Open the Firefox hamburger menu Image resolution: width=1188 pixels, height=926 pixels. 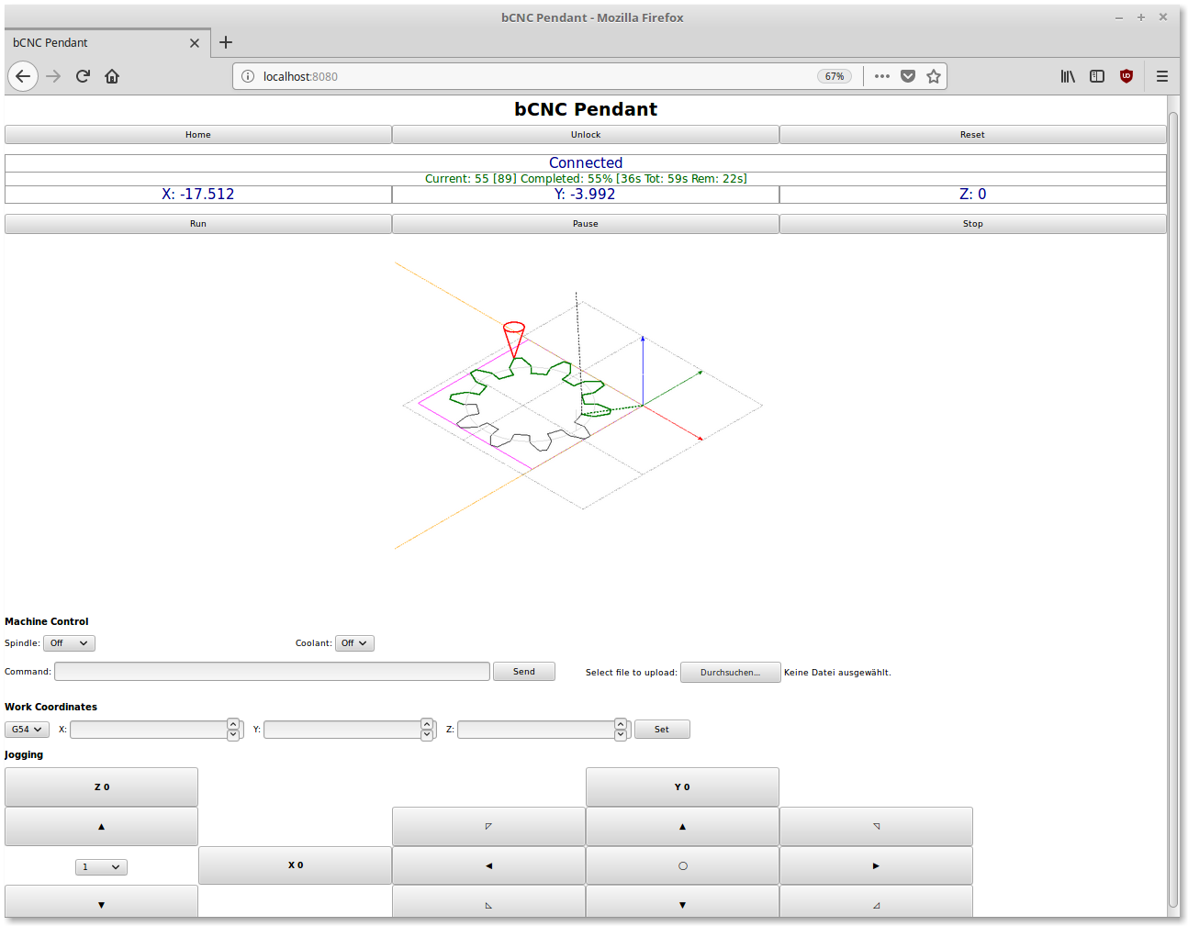(x=1162, y=76)
